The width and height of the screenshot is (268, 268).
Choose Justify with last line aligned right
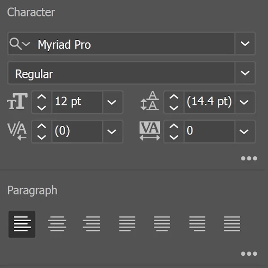pos(197,224)
